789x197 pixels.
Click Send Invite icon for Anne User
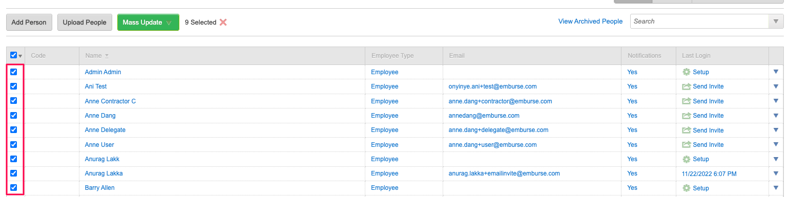[687, 145]
